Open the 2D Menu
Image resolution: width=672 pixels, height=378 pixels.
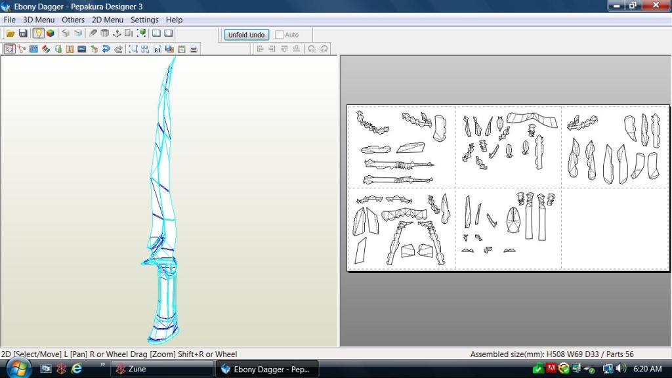coord(107,20)
